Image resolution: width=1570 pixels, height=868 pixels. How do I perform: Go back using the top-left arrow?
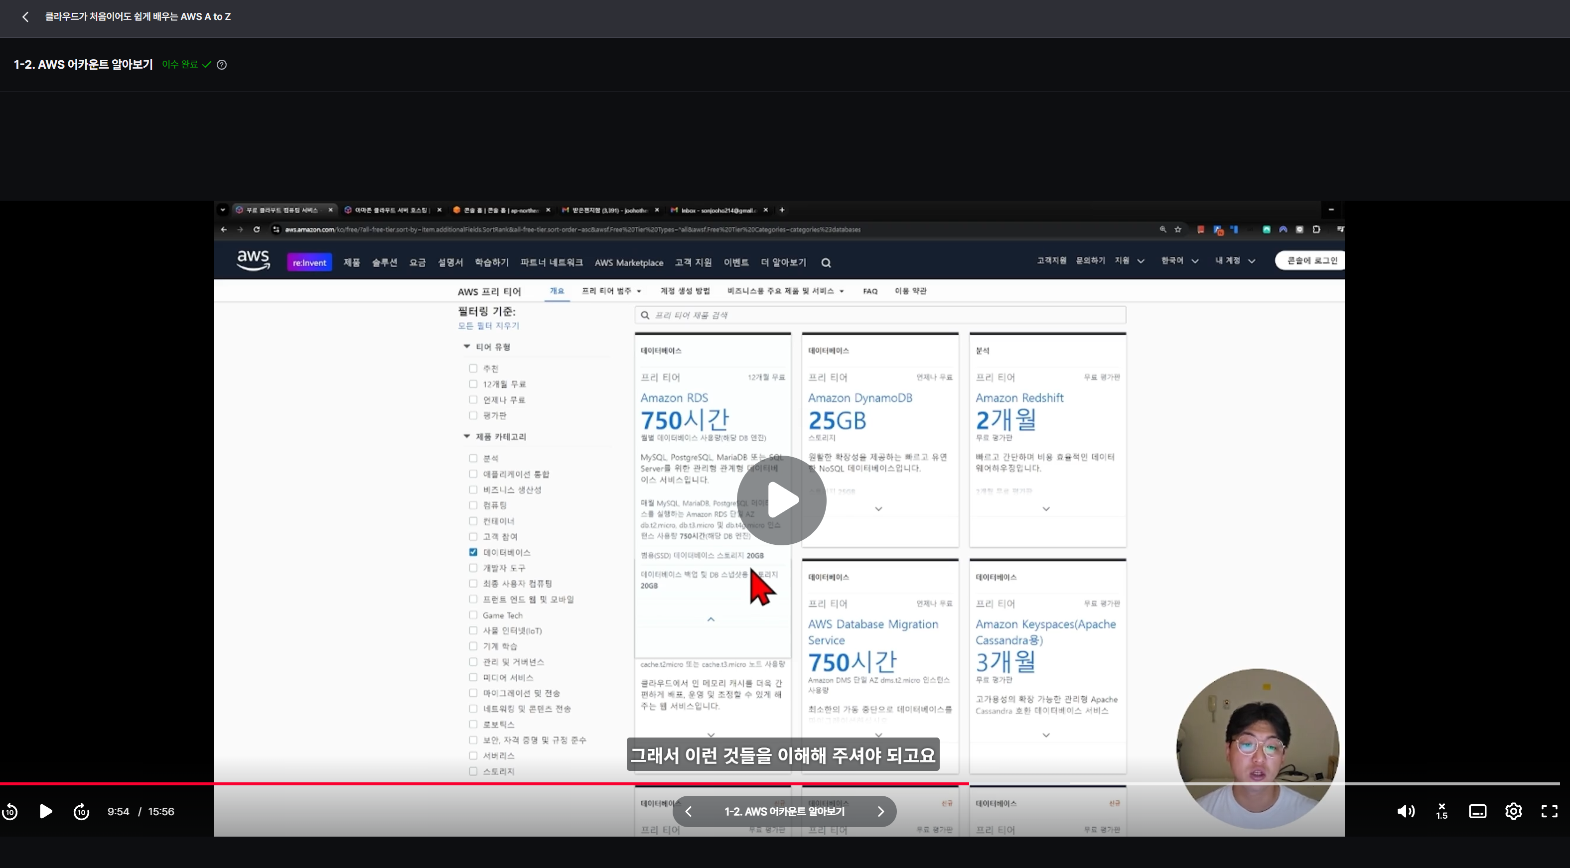pyautogui.click(x=25, y=17)
